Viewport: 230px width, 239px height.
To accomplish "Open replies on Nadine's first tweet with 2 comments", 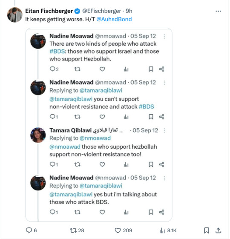I will (54, 69).
